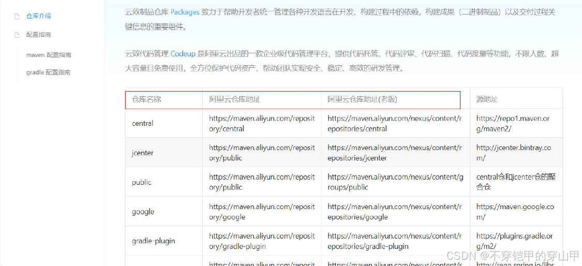Click the plugins.gradle.org/m2 source address
Viewport: 582px width, 266px height.
(515, 241)
